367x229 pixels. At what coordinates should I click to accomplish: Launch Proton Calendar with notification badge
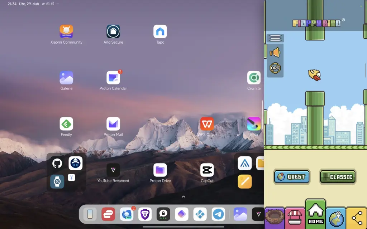pos(113,78)
